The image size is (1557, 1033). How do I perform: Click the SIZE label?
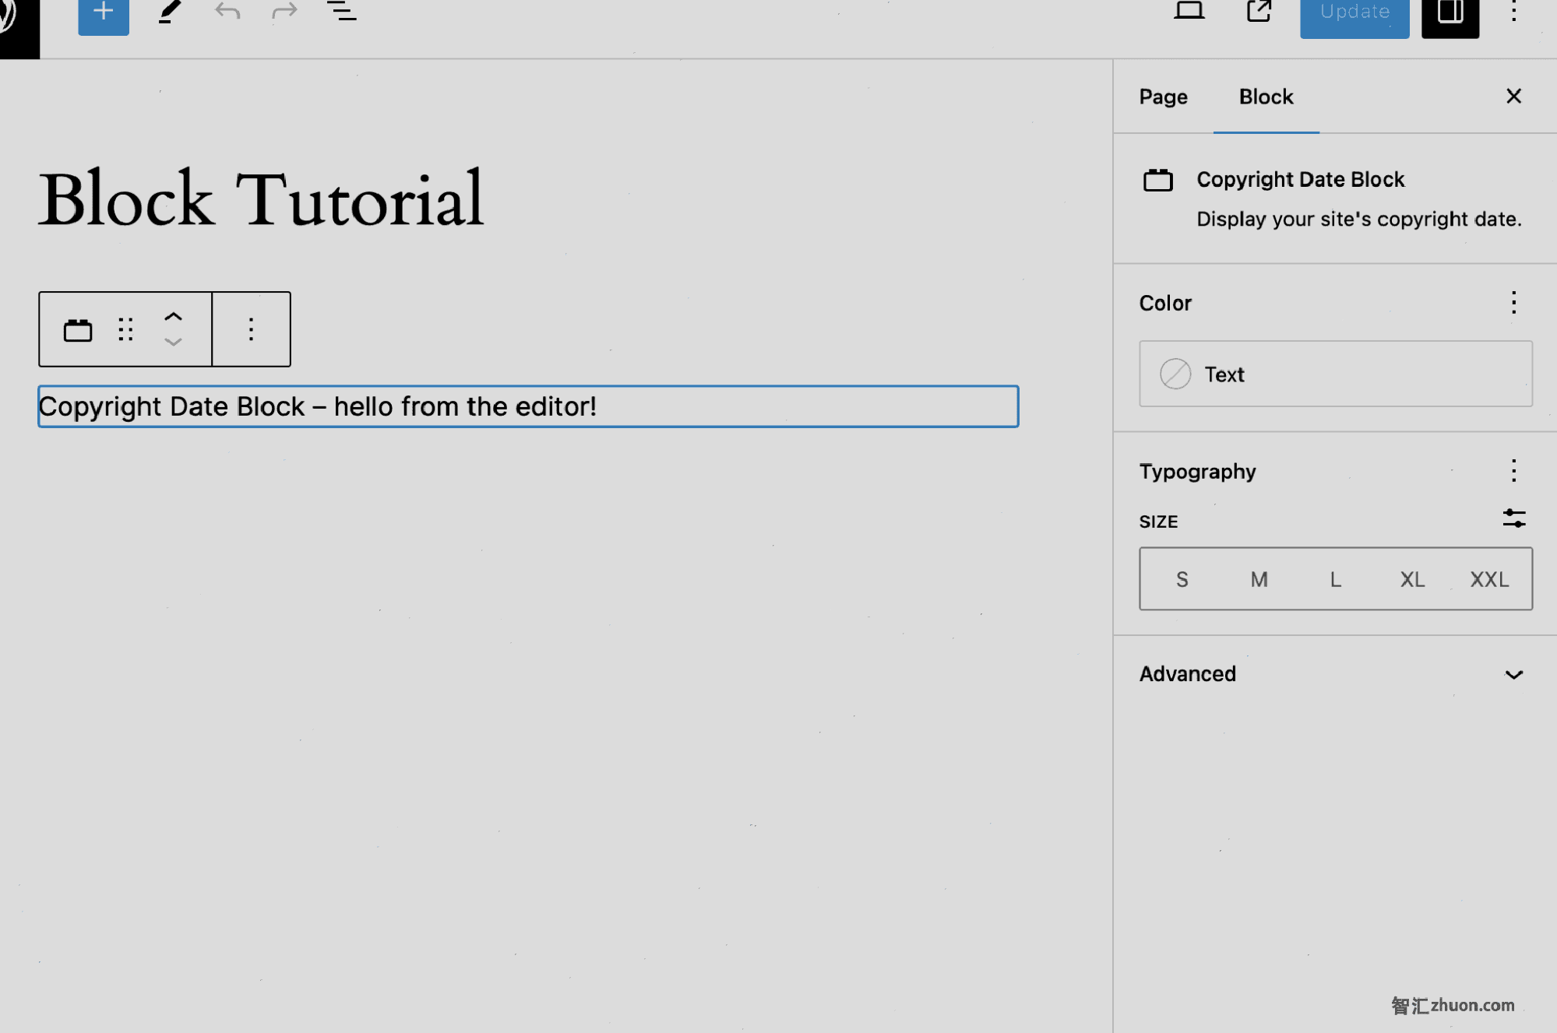click(1157, 522)
